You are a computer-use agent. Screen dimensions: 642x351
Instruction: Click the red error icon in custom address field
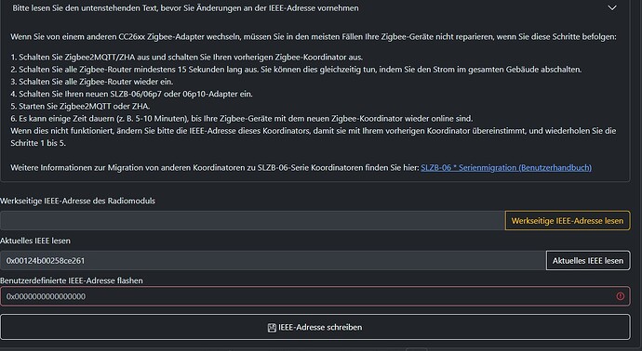621,296
